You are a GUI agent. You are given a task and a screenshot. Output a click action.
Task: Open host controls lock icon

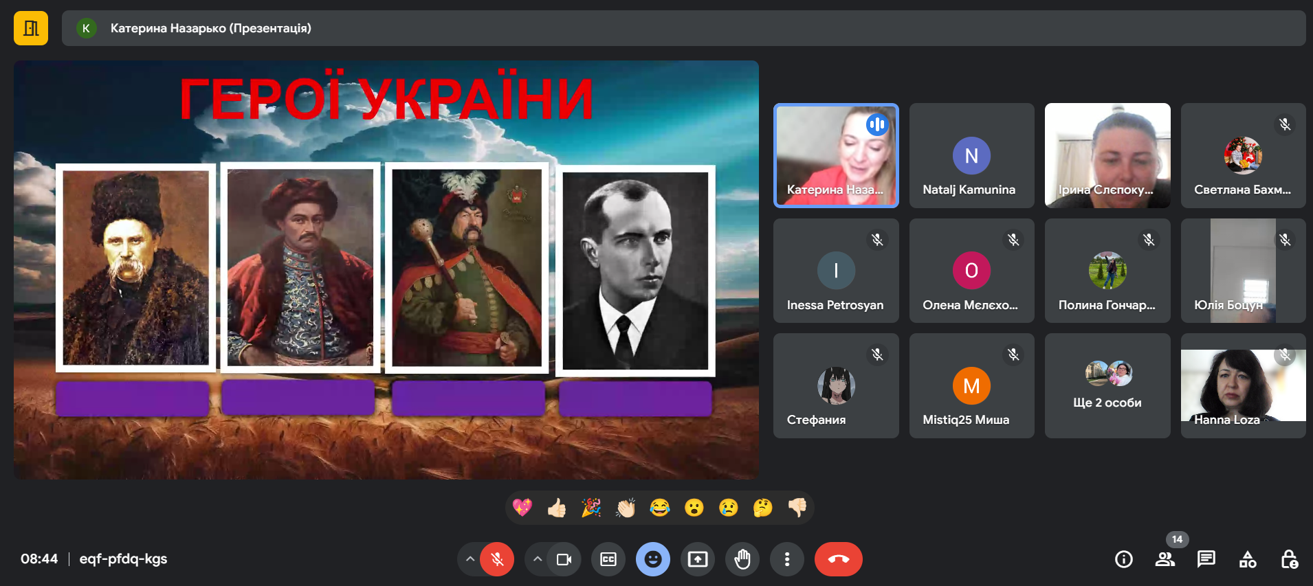click(x=1289, y=559)
